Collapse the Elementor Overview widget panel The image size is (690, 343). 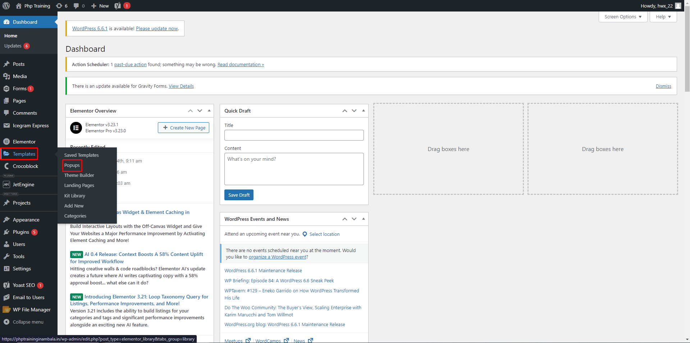(x=209, y=111)
